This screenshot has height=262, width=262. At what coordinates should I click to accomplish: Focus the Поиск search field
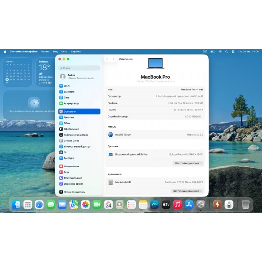79,68
